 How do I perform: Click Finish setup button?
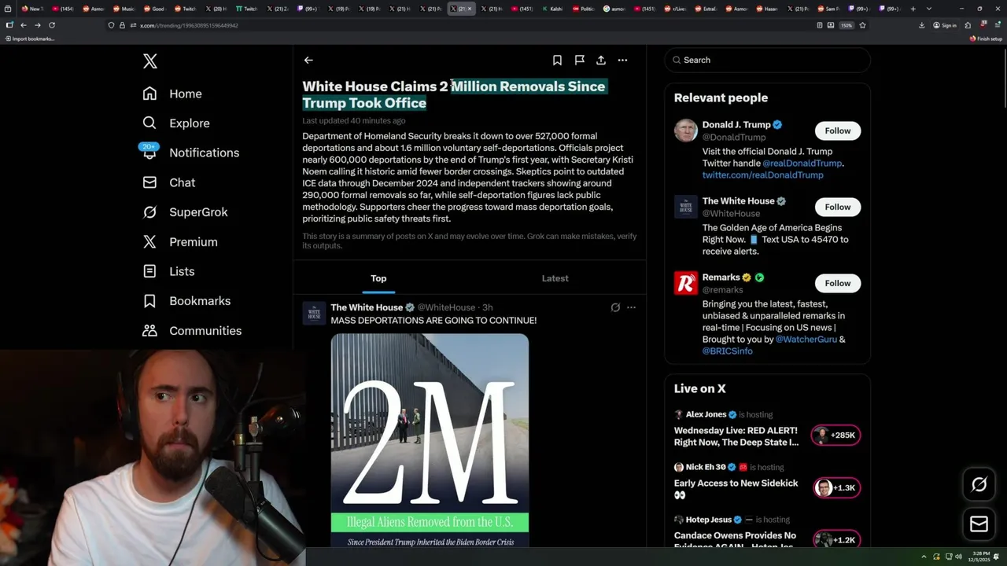[x=986, y=39]
